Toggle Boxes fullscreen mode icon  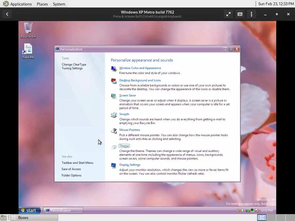pyautogui.click(x=228, y=14)
